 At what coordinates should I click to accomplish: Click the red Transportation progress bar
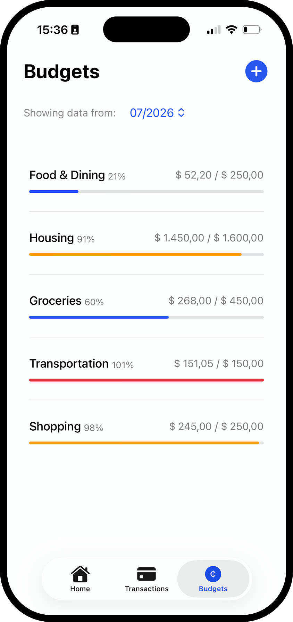coord(146,380)
